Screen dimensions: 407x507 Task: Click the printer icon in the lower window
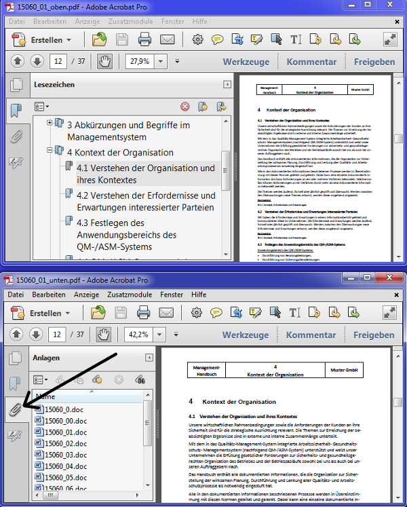coord(144,313)
